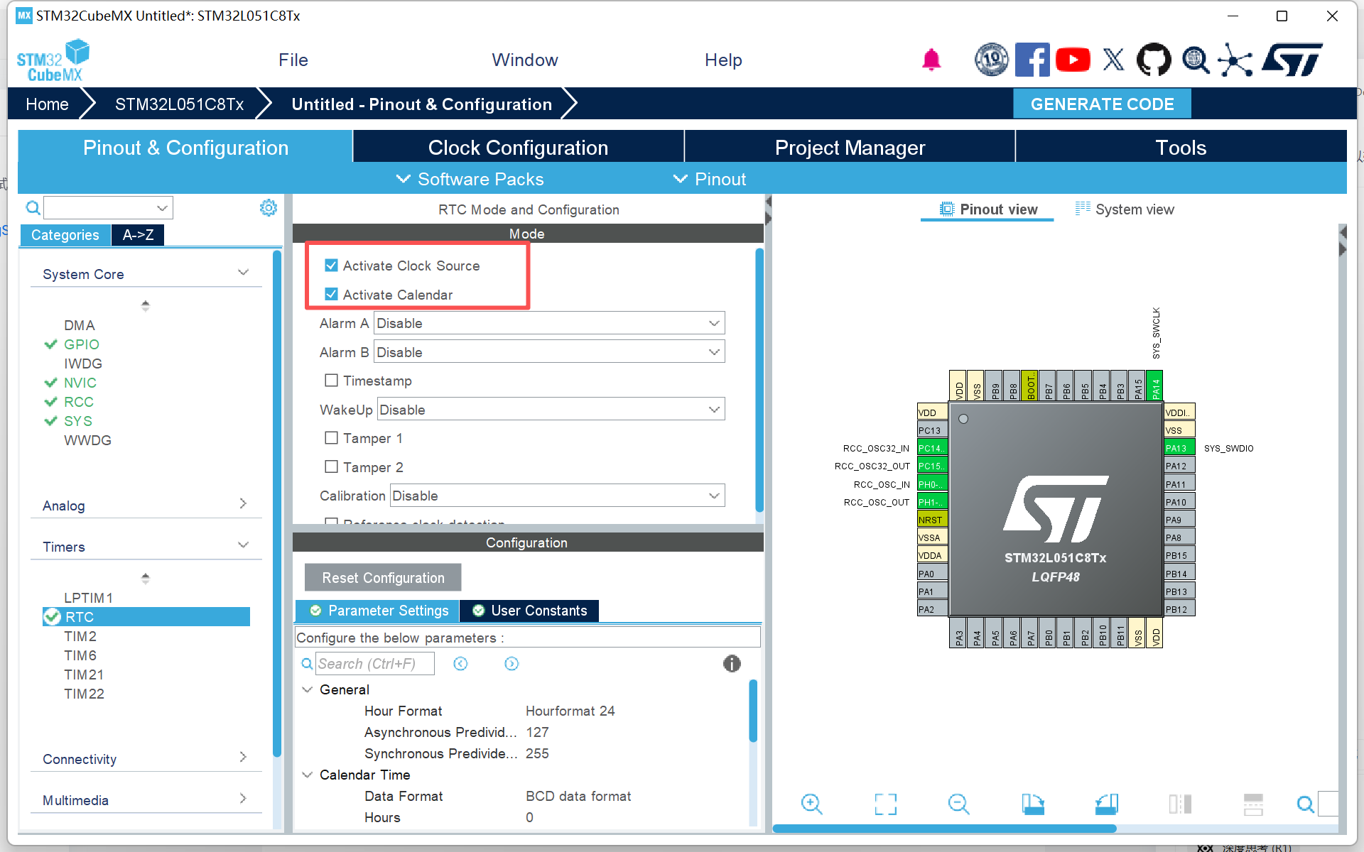Click the STM32CubeMX logo

[x=53, y=60]
